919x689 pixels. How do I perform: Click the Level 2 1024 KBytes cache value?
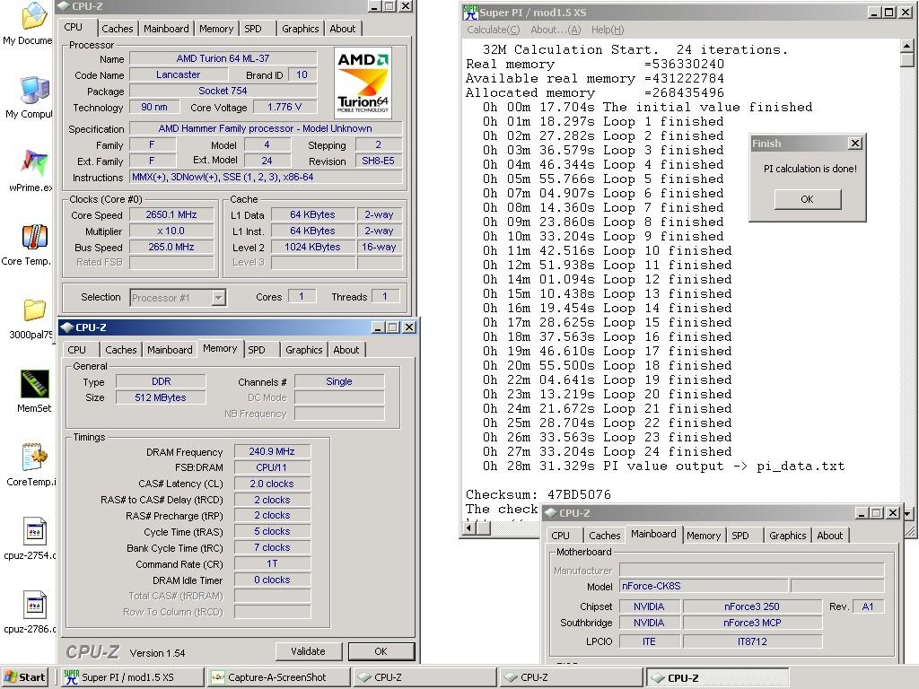[x=312, y=247]
